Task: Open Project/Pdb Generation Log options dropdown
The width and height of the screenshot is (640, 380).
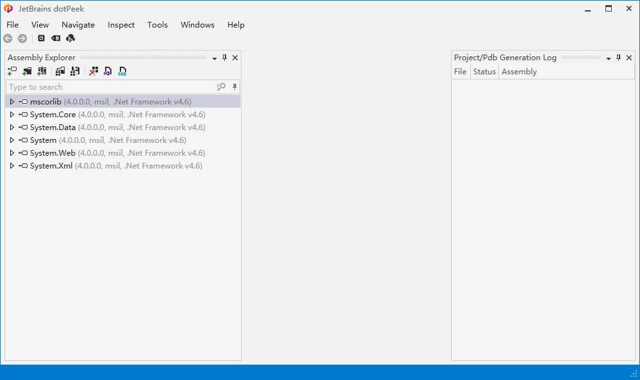Action: 608,58
